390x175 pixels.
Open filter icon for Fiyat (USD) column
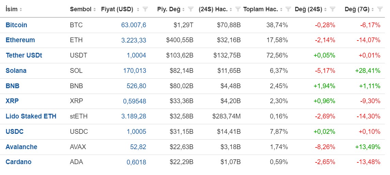[x=146, y=10]
